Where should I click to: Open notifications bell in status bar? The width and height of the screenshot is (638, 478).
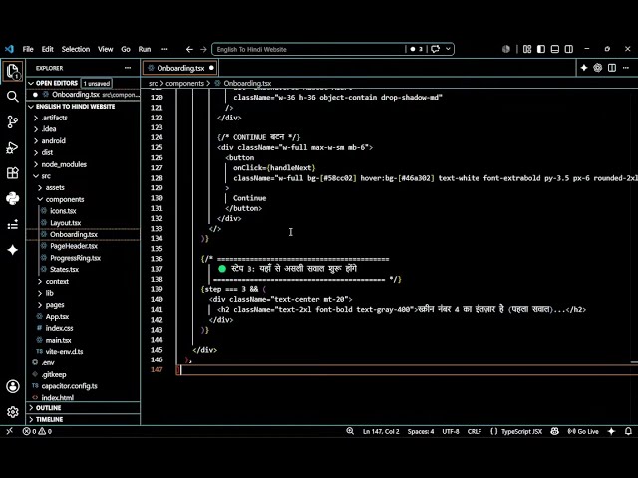(628, 431)
